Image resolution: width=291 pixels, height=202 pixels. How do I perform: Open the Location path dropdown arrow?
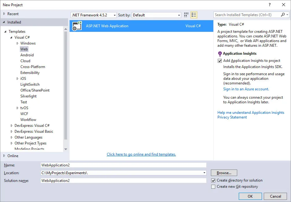point(204,173)
